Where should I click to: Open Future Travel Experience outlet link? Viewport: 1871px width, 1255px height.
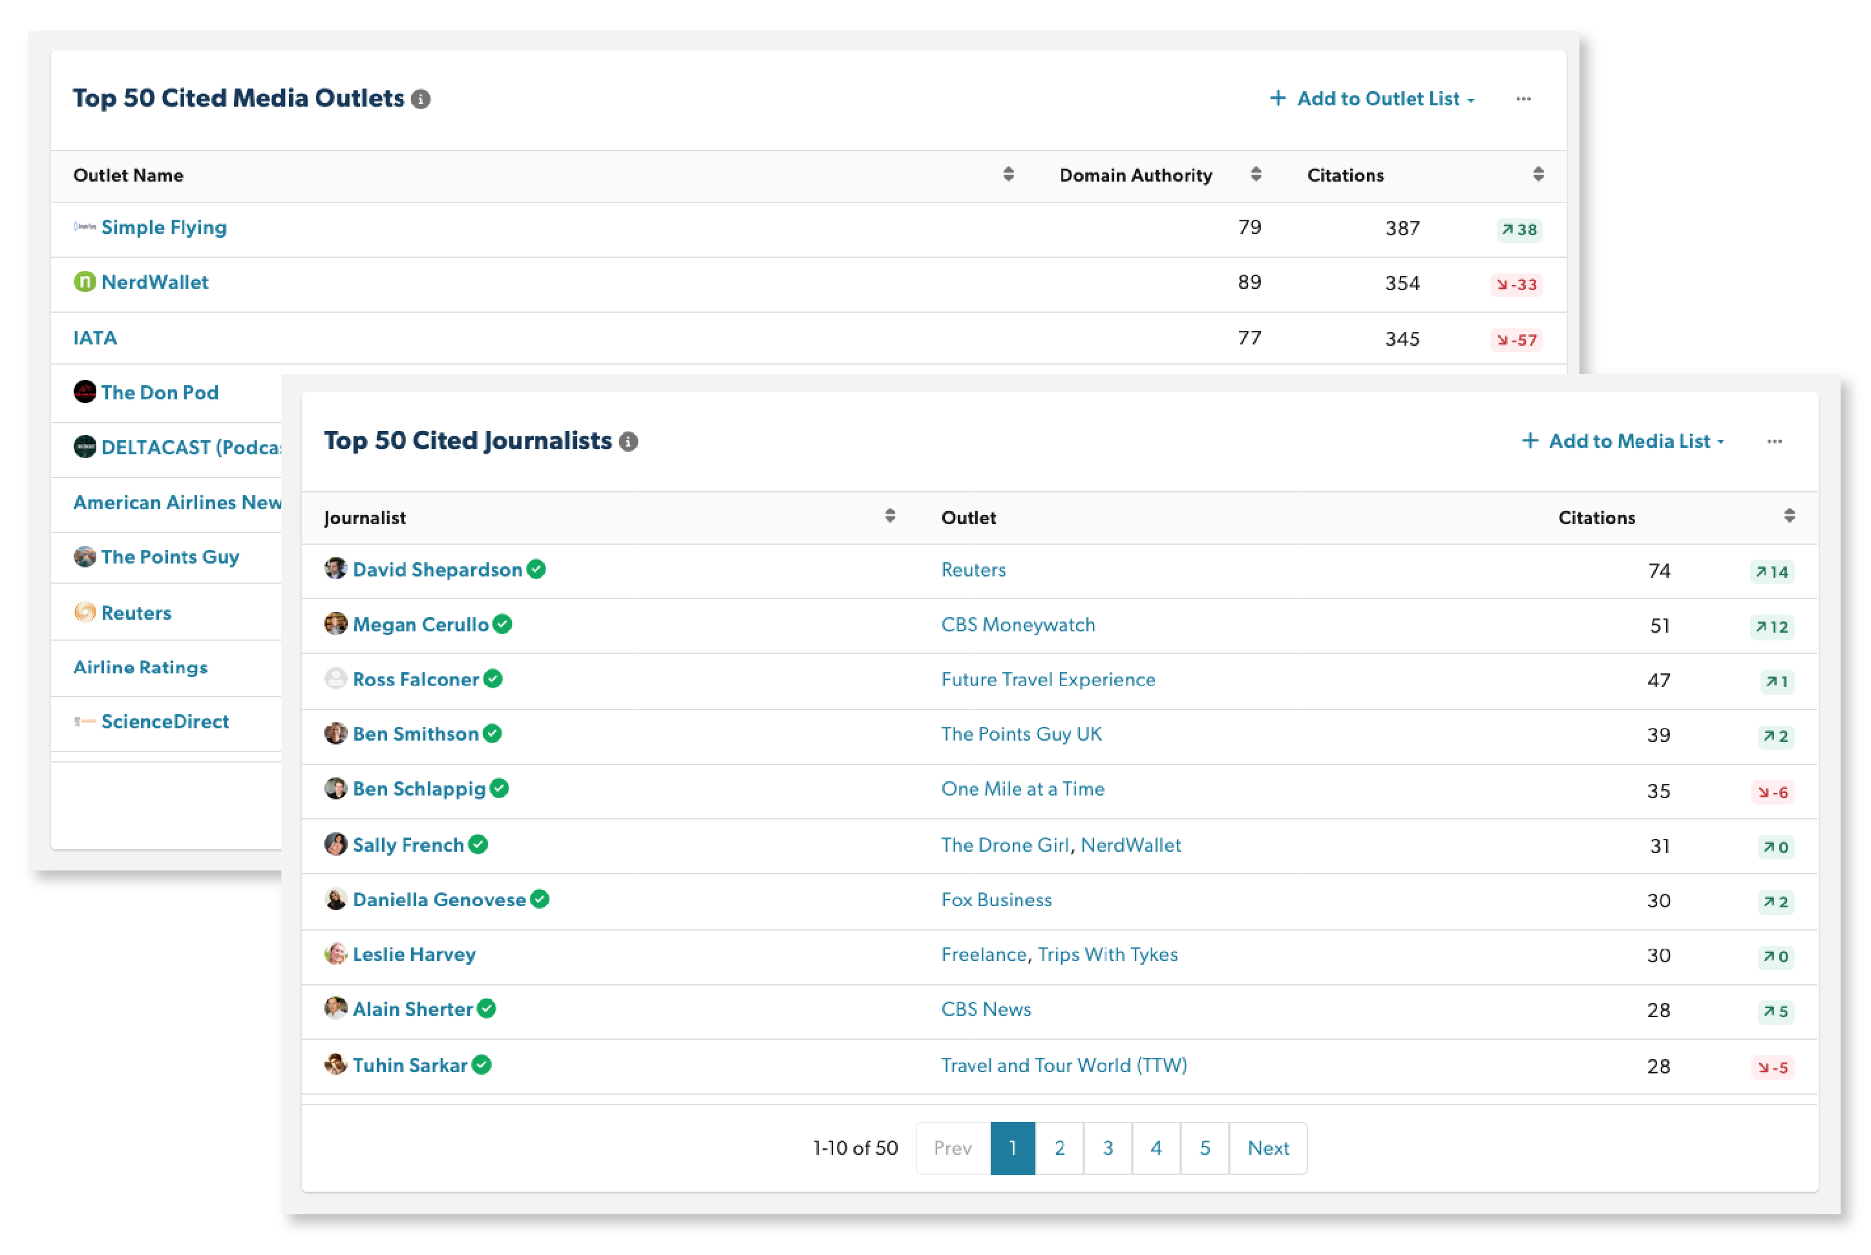tap(1048, 680)
